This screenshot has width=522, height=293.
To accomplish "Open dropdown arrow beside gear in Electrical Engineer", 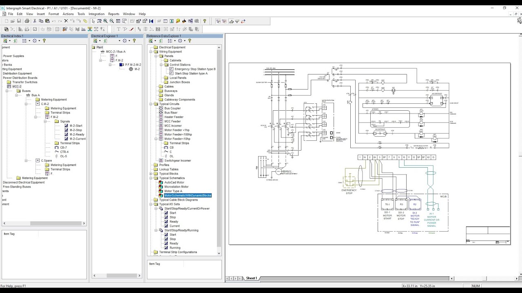I will [129, 41].
